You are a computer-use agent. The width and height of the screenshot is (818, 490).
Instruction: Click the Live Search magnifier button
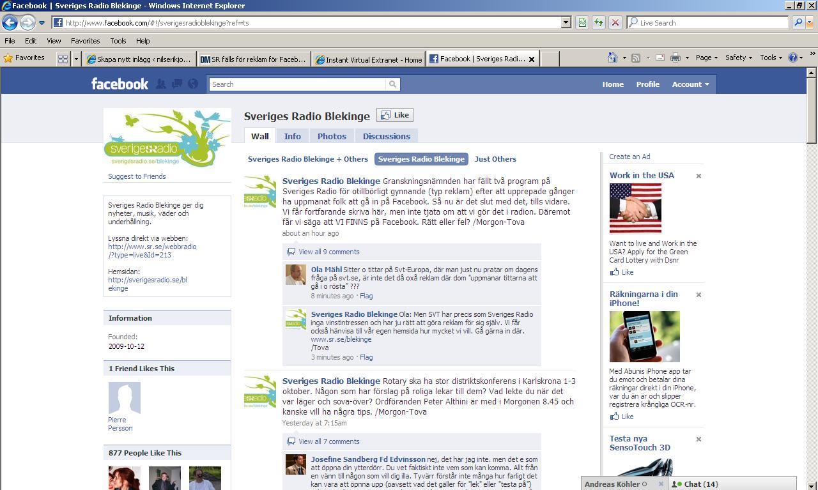(798, 22)
